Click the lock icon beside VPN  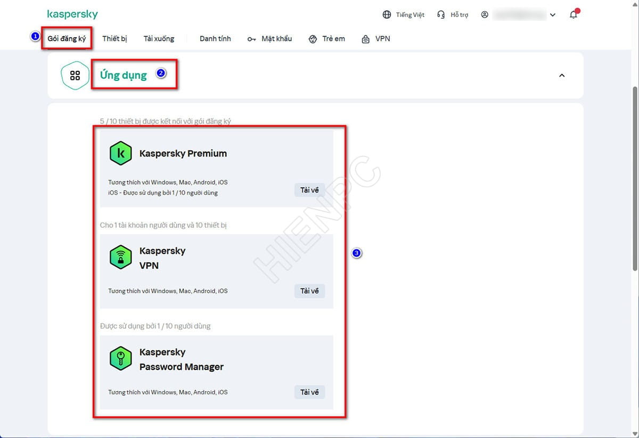tap(365, 39)
